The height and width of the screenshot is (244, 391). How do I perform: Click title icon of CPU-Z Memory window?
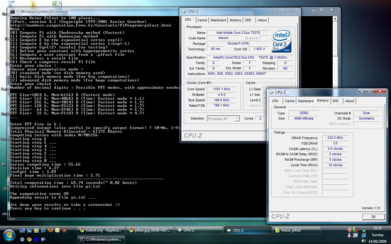pos(271,92)
